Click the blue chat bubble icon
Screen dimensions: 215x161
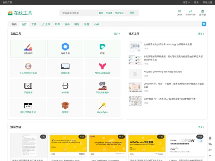[x=204, y=24]
